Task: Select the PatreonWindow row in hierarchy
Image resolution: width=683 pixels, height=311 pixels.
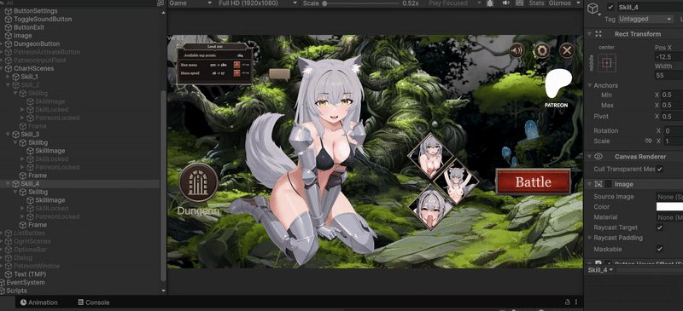Action: coord(79,266)
